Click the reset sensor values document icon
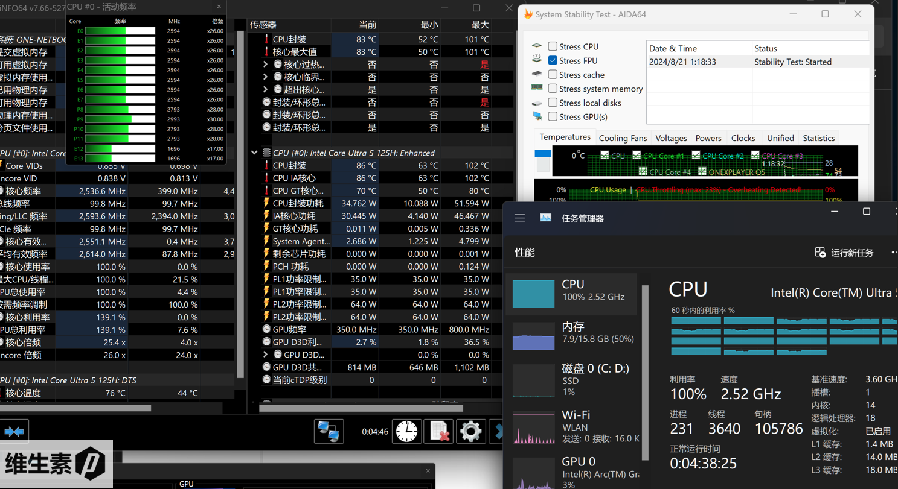Image resolution: width=898 pixels, height=489 pixels. [x=438, y=432]
